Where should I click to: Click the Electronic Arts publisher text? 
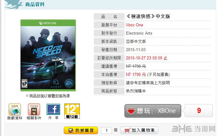click(x=139, y=33)
